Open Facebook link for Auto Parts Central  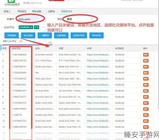coord(98,55)
